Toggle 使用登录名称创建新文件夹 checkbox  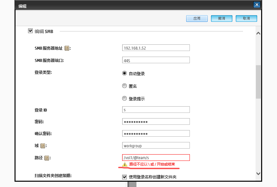[x=124, y=177]
